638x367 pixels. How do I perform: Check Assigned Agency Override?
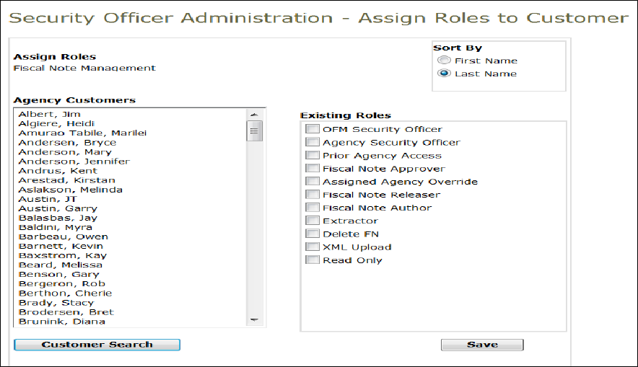point(313,182)
